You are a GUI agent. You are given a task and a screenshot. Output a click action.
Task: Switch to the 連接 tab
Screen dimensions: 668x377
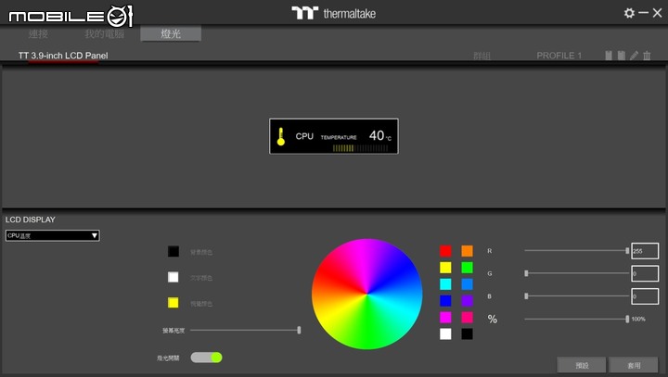[38, 33]
